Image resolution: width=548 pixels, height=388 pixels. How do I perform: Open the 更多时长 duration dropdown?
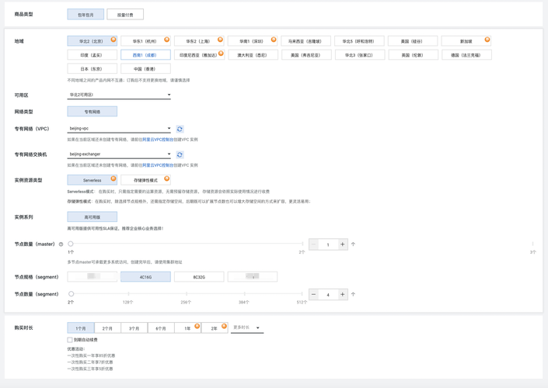click(x=247, y=327)
